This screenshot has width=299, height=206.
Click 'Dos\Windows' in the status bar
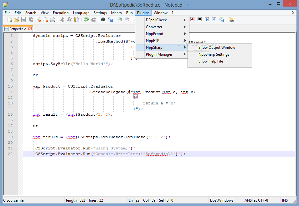(x=222, y=200)
